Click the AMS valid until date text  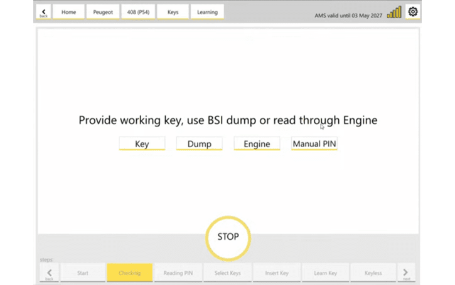click(x=348, y=15)
